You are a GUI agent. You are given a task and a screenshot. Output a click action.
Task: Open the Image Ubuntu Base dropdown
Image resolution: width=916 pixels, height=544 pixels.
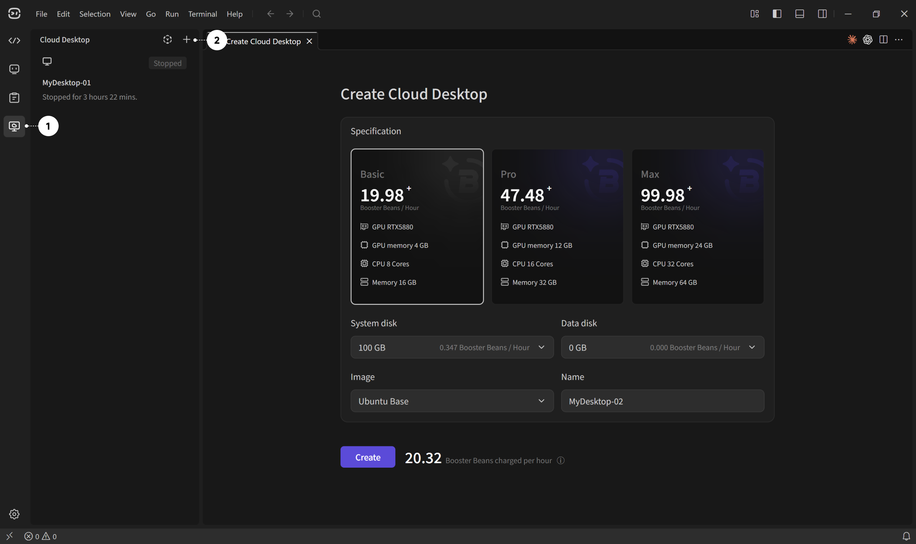pyautogui.click(x=452, y=401)
